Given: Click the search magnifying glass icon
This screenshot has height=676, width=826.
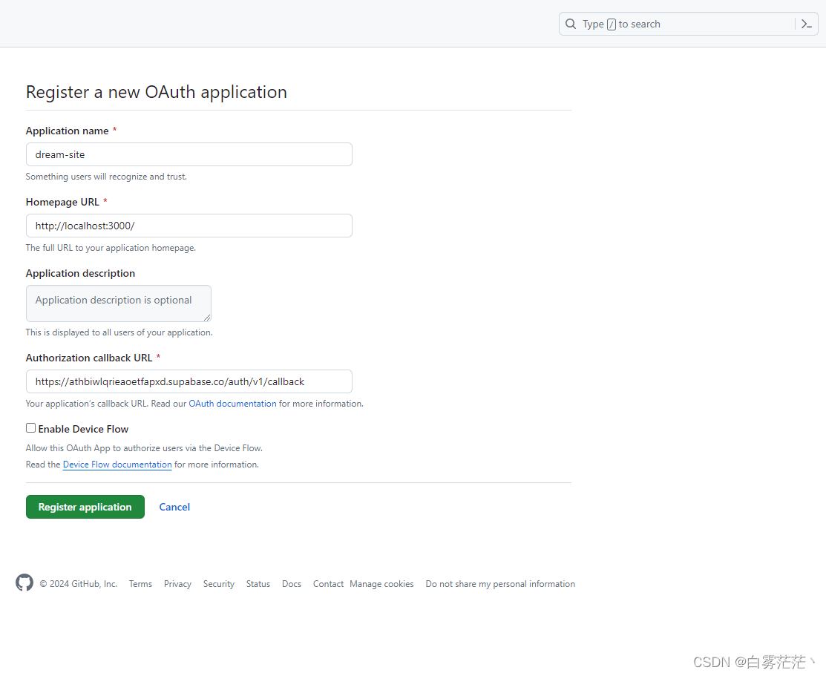Looking at the screenshot, I should [570, 23].
